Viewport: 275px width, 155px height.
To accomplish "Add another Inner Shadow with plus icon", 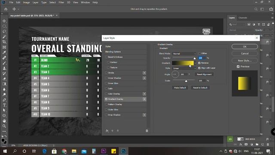I will click(x=144, y=78).
